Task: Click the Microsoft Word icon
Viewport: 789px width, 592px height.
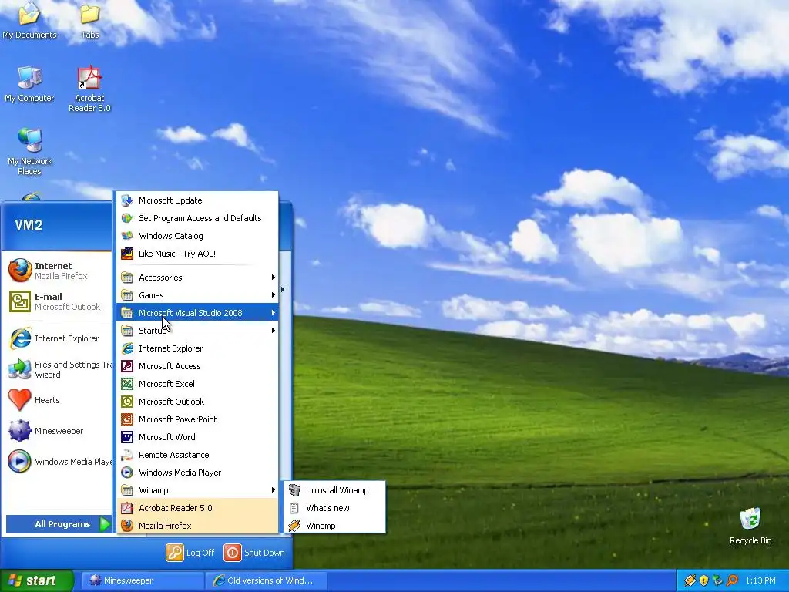Action: click(127, 437)
